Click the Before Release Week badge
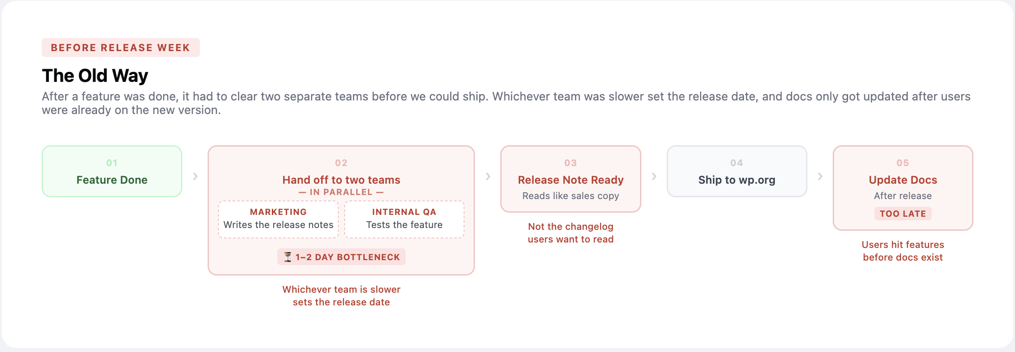This screenshot has width=1015, height=352. pyautogui.click(x=120, y=48)
